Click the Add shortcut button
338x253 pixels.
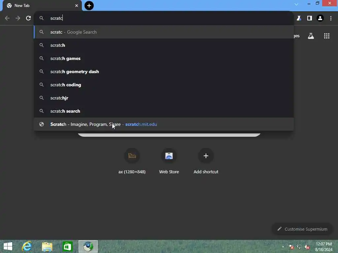coord(206,161)
